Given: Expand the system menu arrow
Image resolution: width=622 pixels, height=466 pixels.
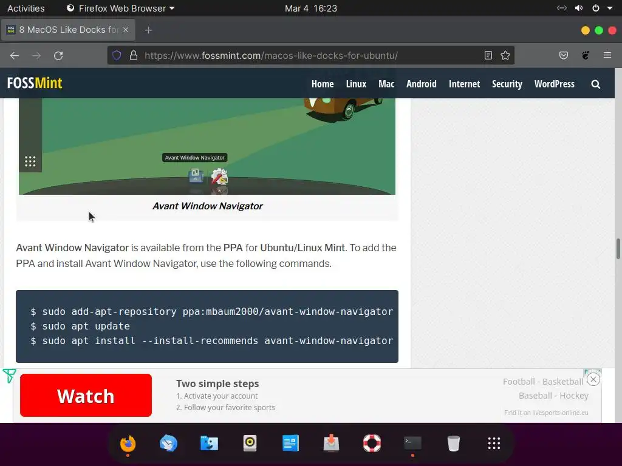Looking at the screenshot, I should [610, 8].
